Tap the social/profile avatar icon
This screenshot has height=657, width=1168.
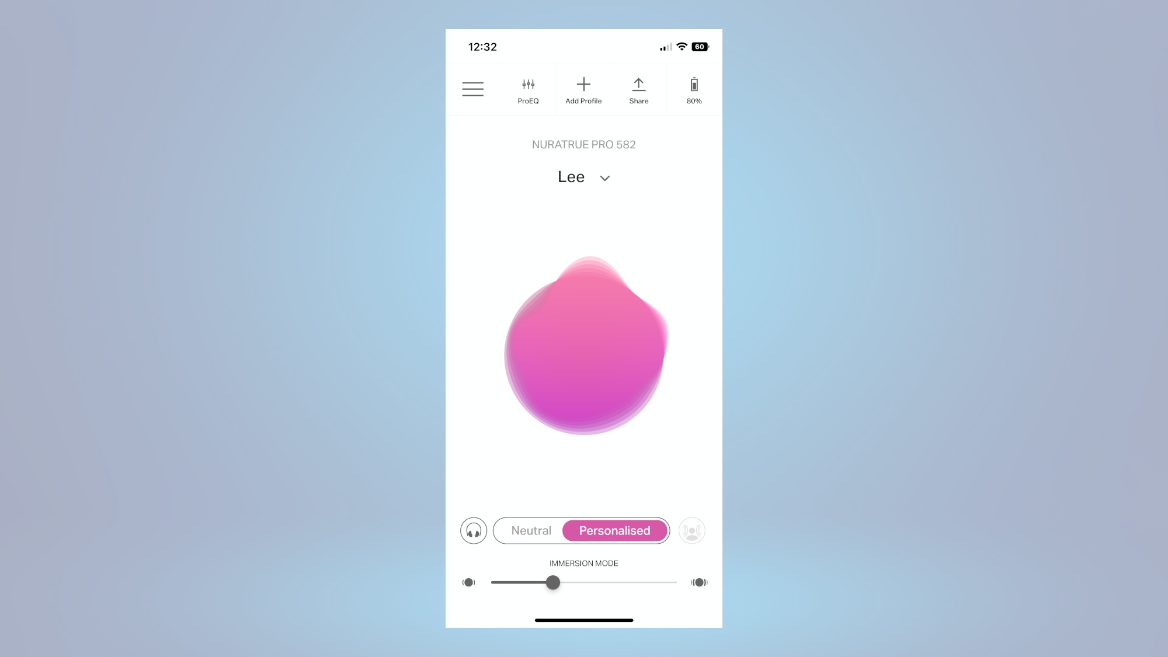(x=691, y=530)
